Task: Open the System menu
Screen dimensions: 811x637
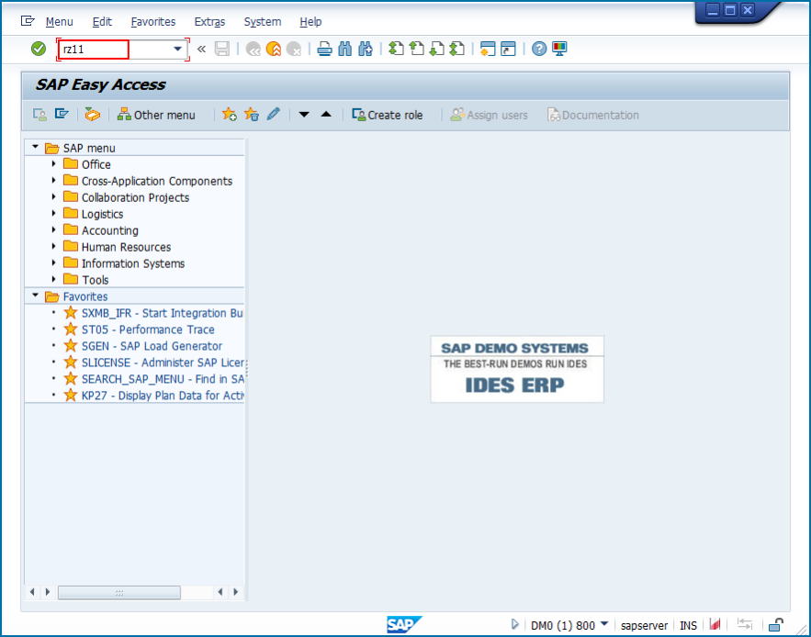Action: click(x=263, y=21)
